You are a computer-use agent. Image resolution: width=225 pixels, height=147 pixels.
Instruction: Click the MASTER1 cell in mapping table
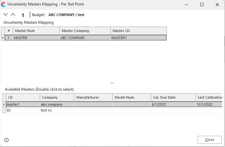(138, 38)
